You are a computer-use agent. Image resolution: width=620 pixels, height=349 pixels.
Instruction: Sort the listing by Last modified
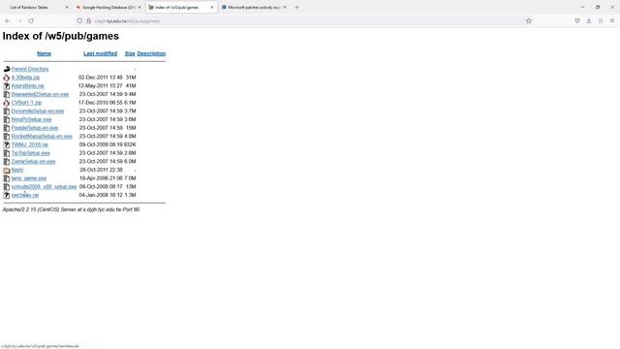click(100, 53)
